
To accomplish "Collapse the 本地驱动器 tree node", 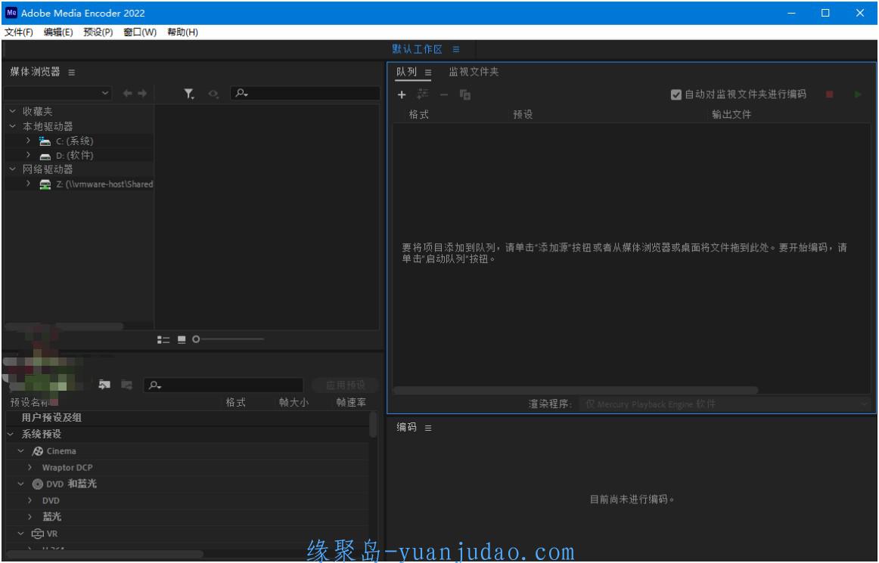I will click(13, 126).
